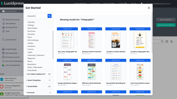Click the Backup Documents icon
Viewport: 177px width, 99px height.
[3, 57]
